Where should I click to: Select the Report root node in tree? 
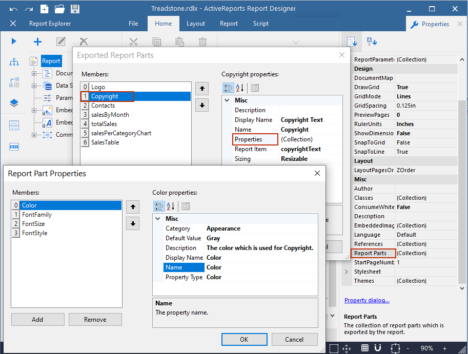51,61
